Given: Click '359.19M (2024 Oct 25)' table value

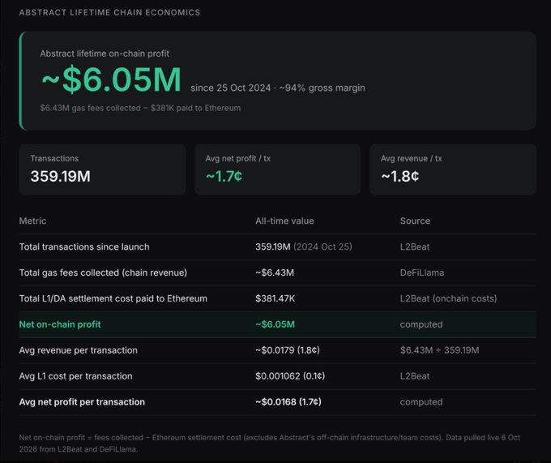Looking at the screenshot, I should point(304,247).
